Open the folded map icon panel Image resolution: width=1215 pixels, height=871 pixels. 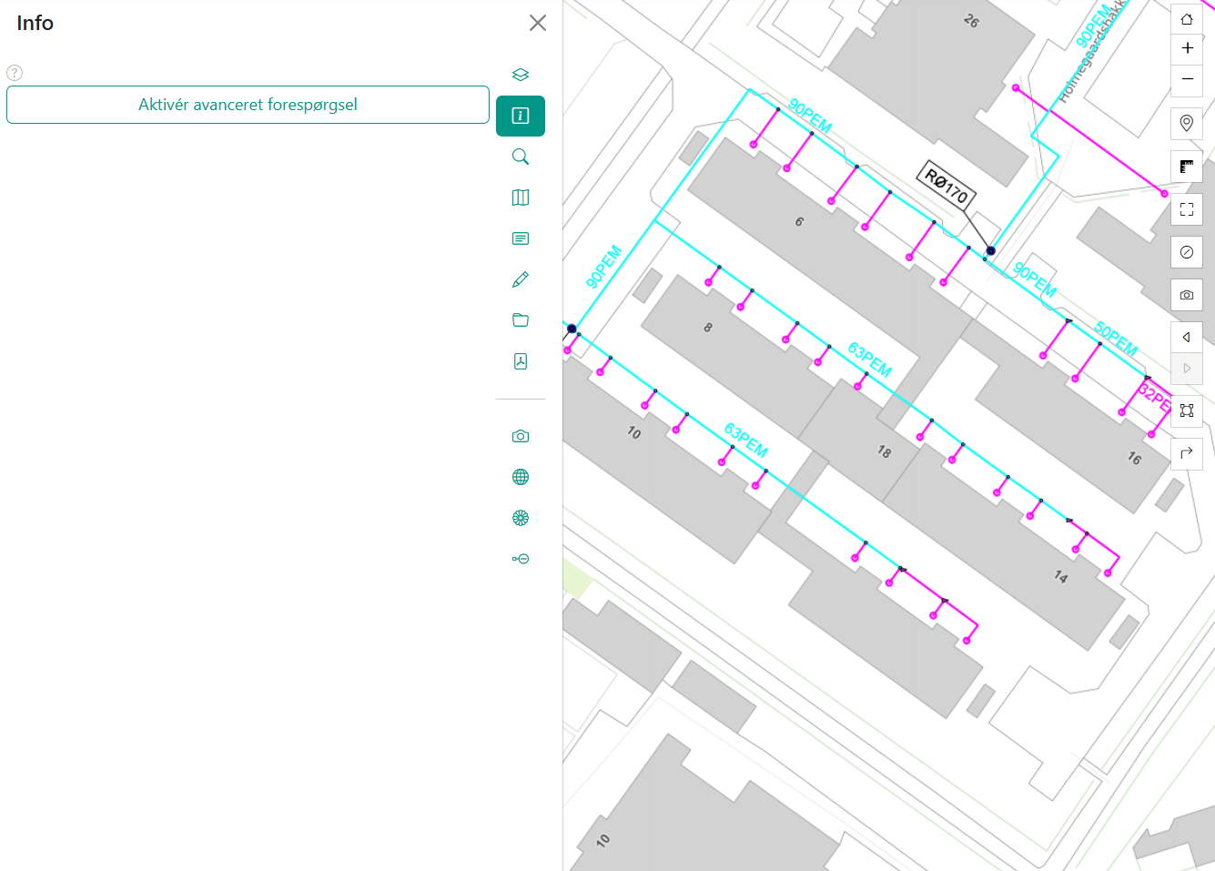pyautogui.click(x=521, y=197)
